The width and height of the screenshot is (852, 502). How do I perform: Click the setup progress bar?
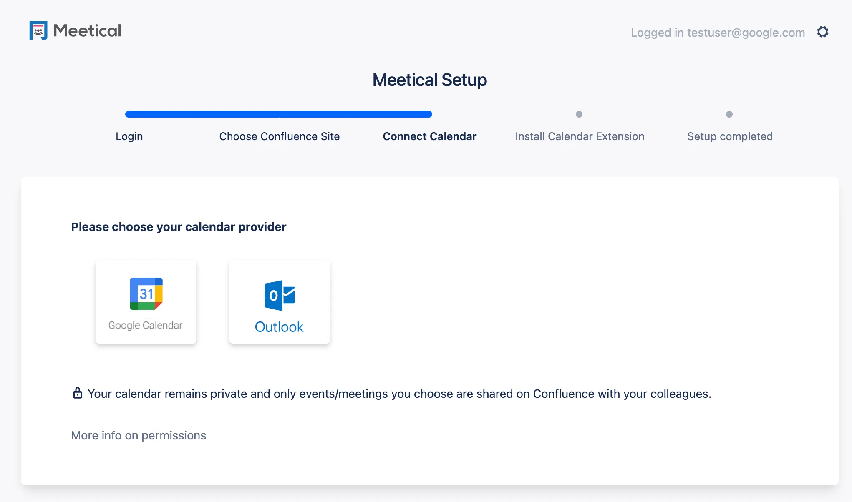pyautogui.click(x=278, y=113)
